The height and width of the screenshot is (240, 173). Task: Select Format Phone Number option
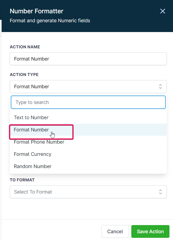click(x=39, y=142)
